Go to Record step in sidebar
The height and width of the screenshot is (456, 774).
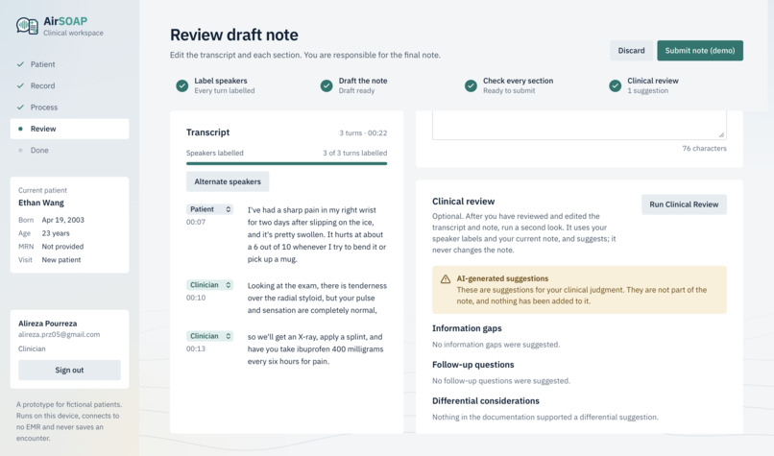[x=69, y=85]
